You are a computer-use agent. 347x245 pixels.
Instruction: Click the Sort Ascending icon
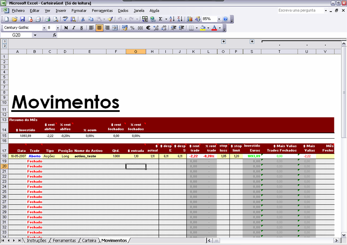(171, 19)
